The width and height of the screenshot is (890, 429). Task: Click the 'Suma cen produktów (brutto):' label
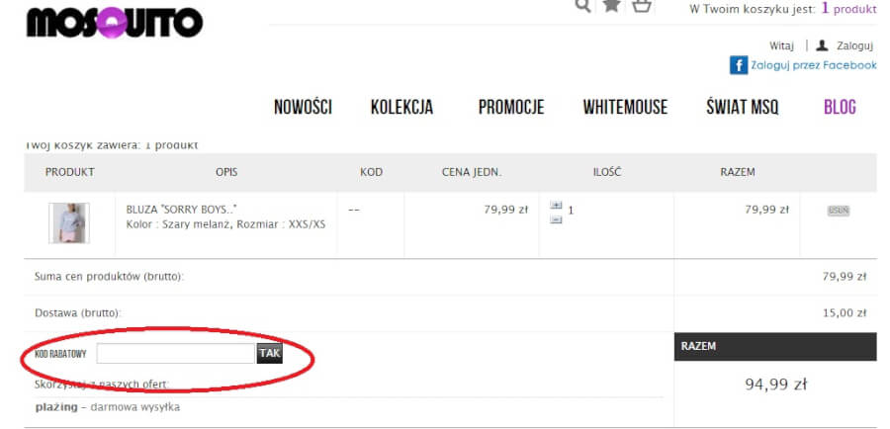point(110,277)
